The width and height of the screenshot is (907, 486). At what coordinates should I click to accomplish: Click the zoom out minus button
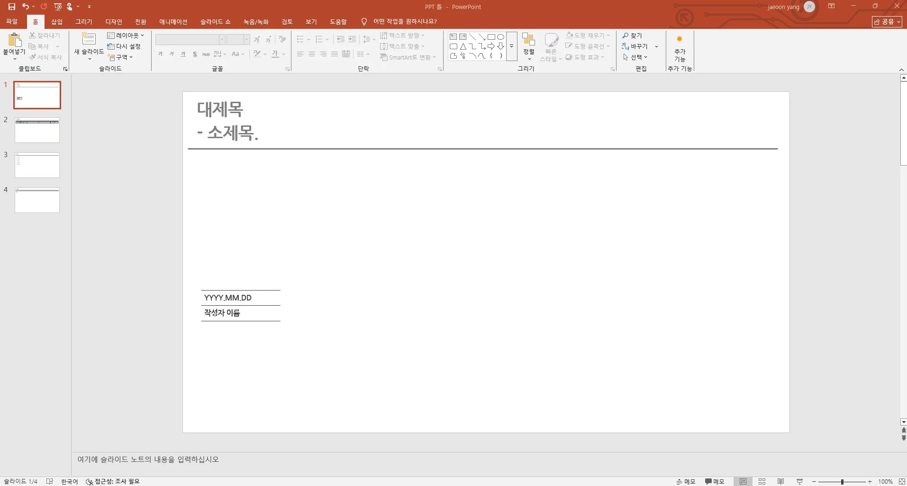click(814, 482)
